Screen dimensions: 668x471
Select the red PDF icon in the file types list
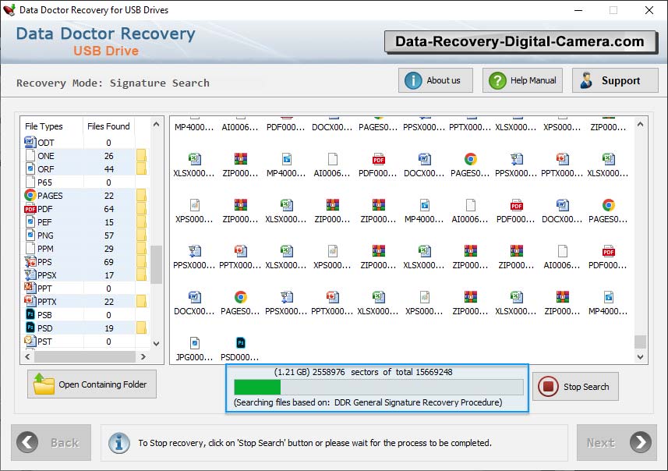pos(30,209)
